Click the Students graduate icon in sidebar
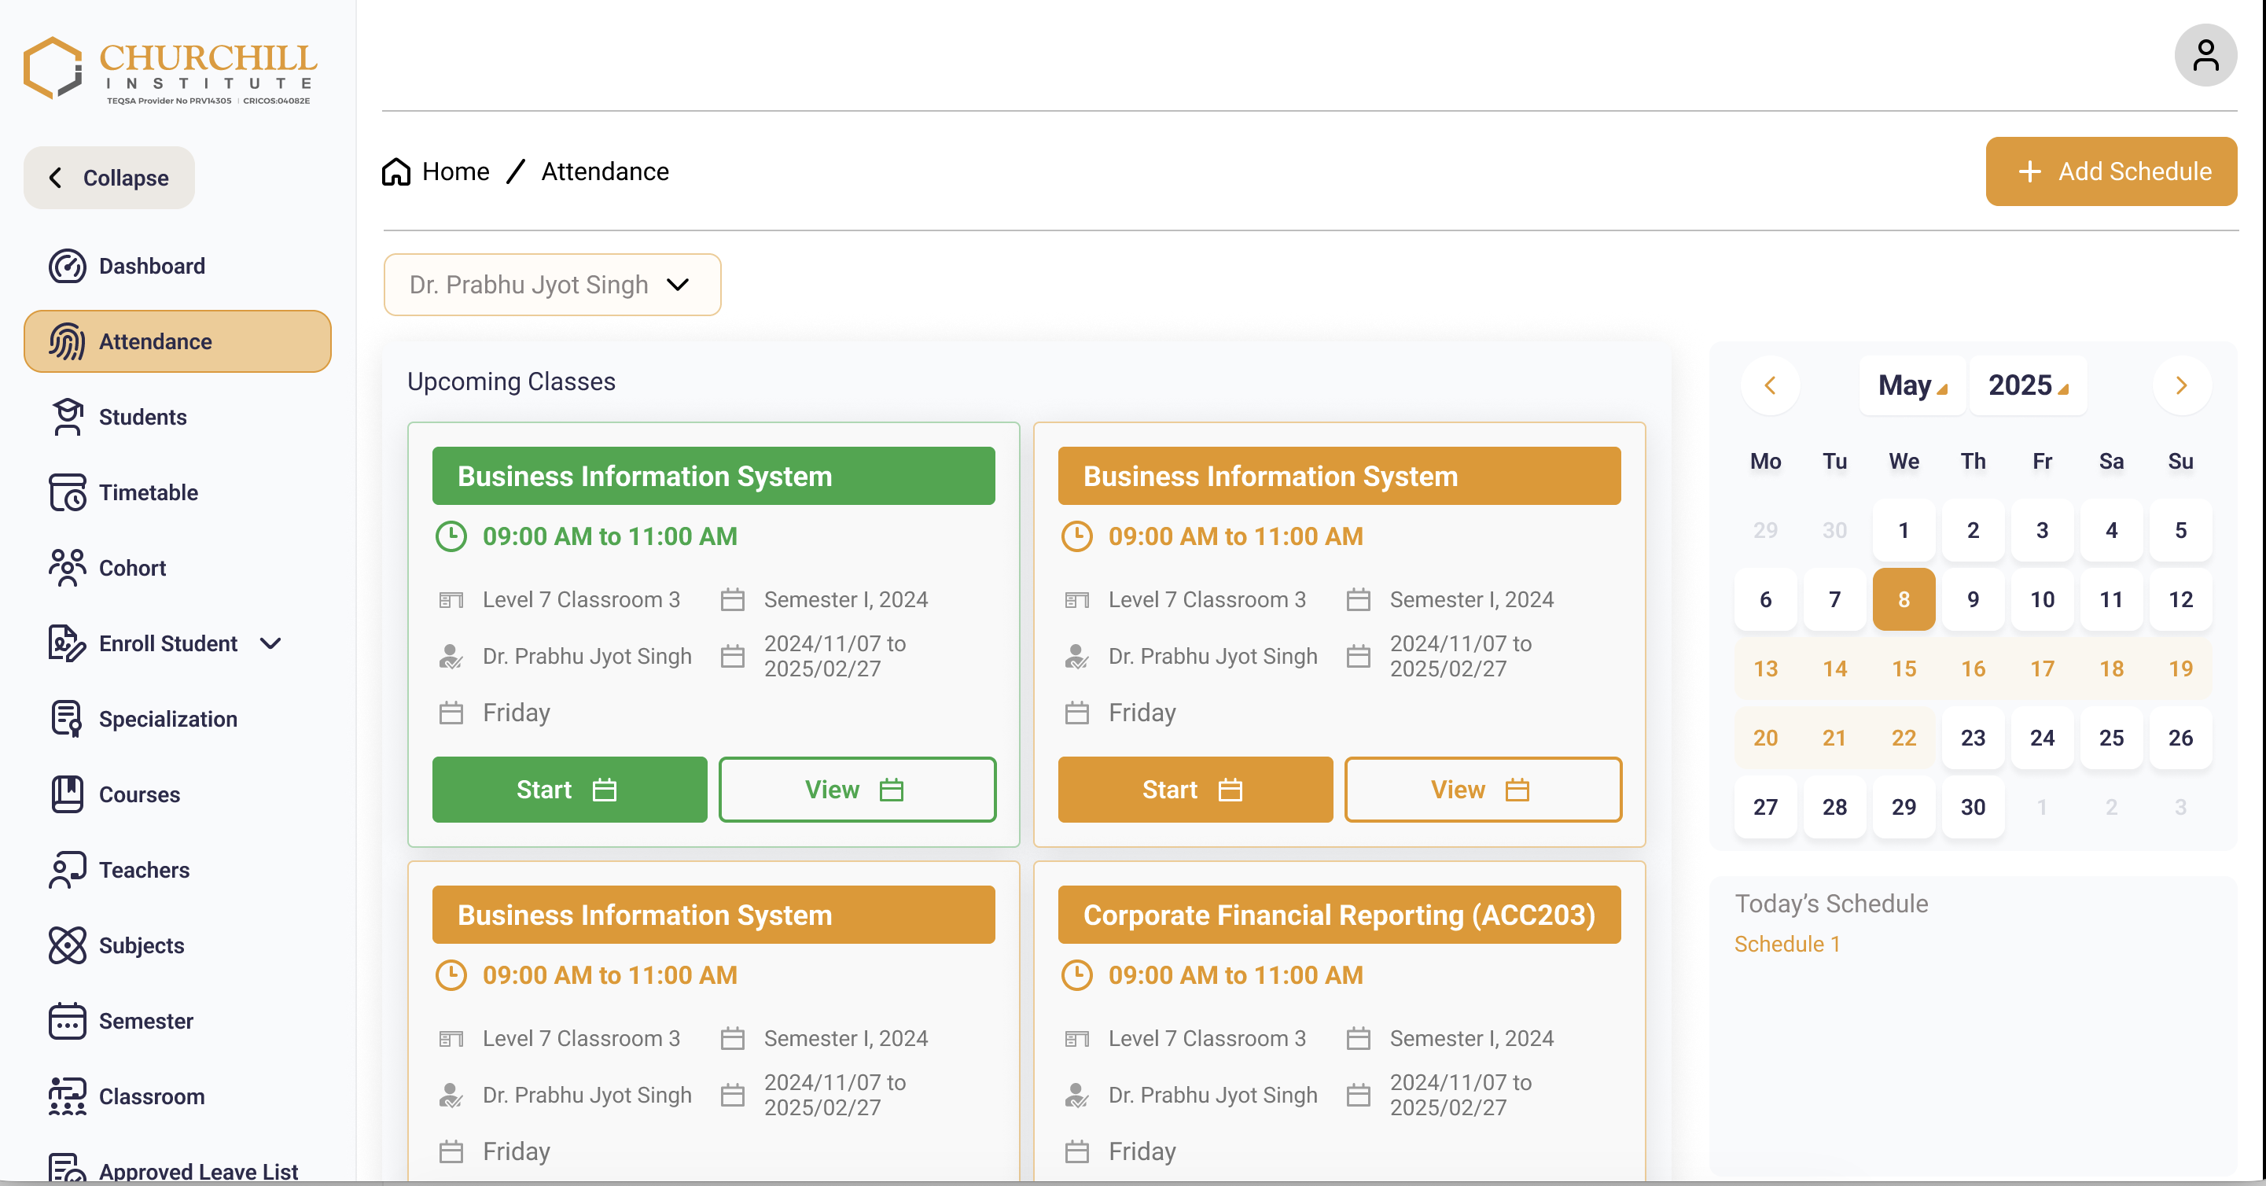This screenshot has height=1186, width=2266. pyautogui.click(x=67, y=417)
